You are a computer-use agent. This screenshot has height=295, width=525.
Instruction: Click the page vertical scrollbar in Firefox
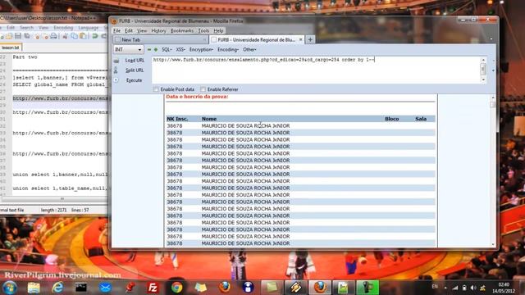pyautogui.click(x=493, y=170)
